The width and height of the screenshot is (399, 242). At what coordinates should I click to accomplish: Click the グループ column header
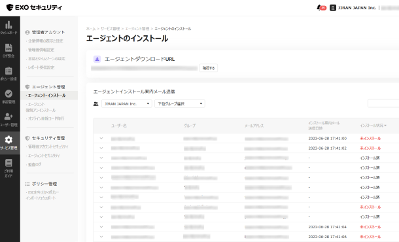190,126
